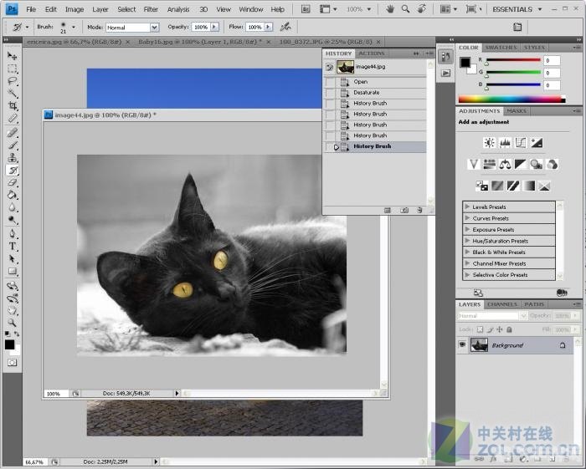The width and height of the screenshot is (586, 469).
Task: Switch to the Swatches tab
Action: (x=501, y=48)
